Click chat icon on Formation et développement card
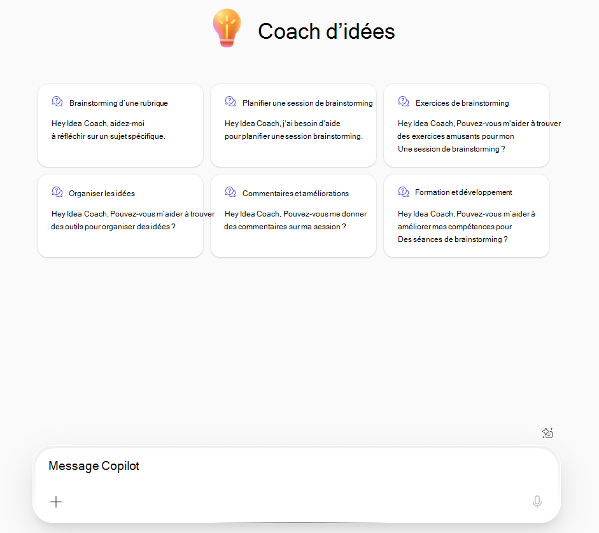 (x=404, y=192)
